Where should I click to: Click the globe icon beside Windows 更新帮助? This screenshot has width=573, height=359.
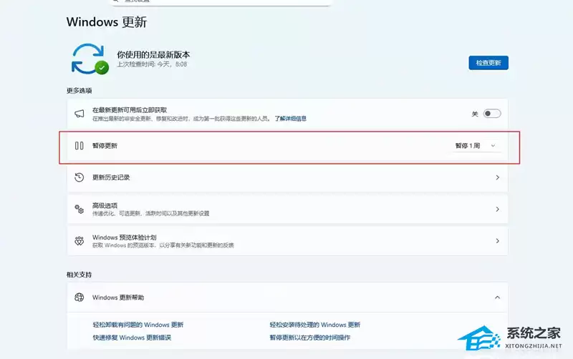pos(80,297)
